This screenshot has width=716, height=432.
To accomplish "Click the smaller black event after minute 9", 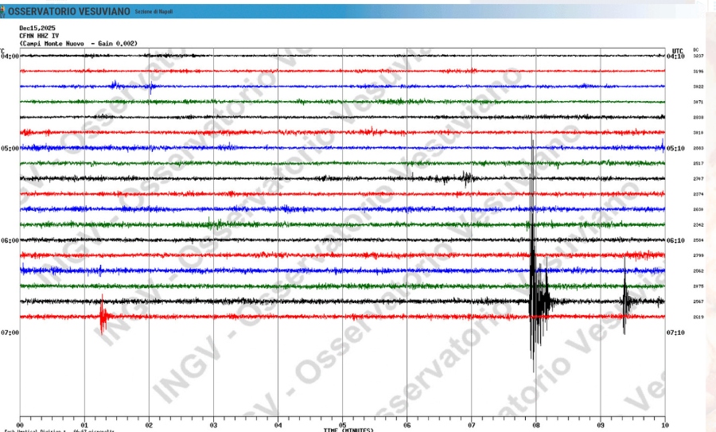I will 626,301.
